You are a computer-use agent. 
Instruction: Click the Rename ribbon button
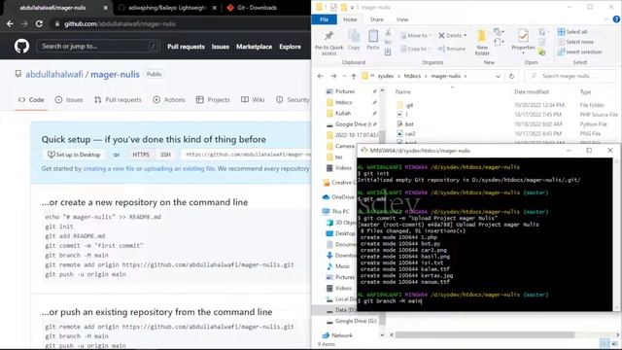point(452,49)
